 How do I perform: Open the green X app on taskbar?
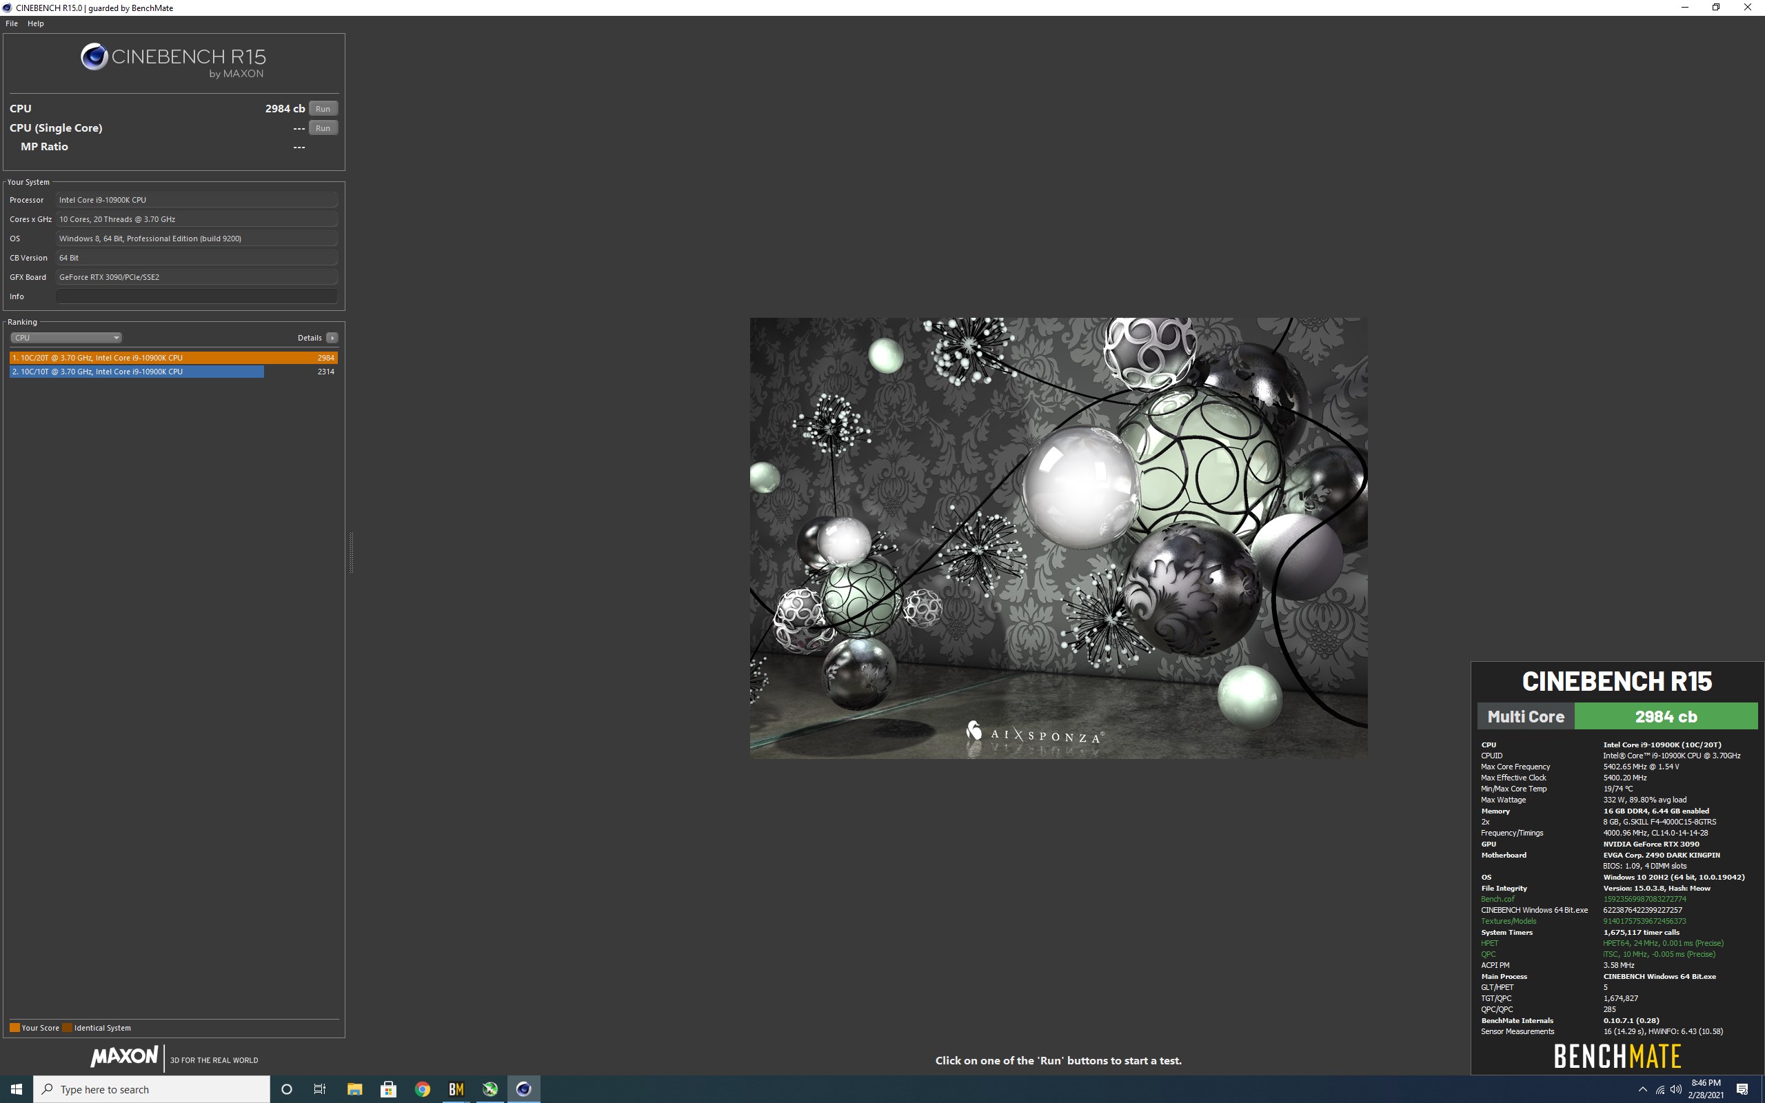(490, 1089)
